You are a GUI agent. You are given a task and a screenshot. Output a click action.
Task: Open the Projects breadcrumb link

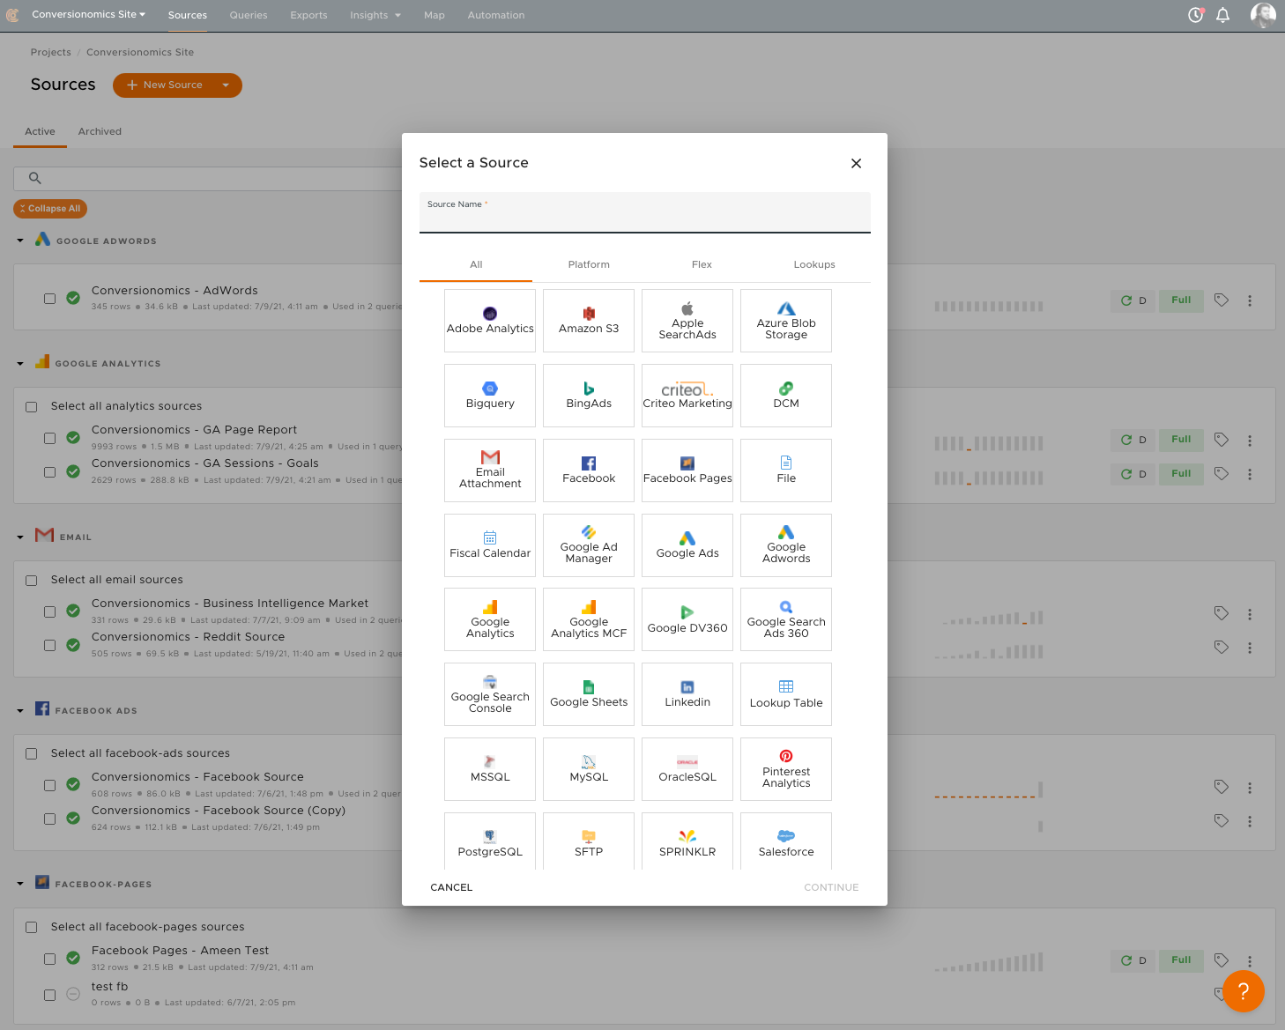50,52
